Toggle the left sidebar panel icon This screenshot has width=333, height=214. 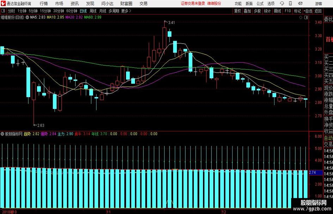coord(3,11)
